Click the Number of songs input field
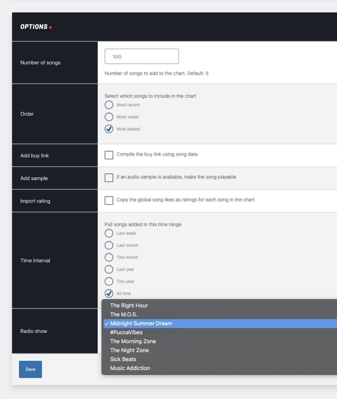 [x=141, y=56]
